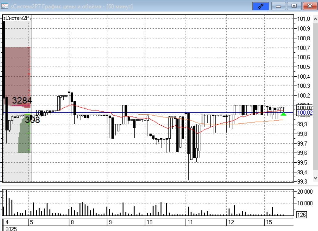
Task: Click the green triangle marker at last candle
Action: pos(283,114)
